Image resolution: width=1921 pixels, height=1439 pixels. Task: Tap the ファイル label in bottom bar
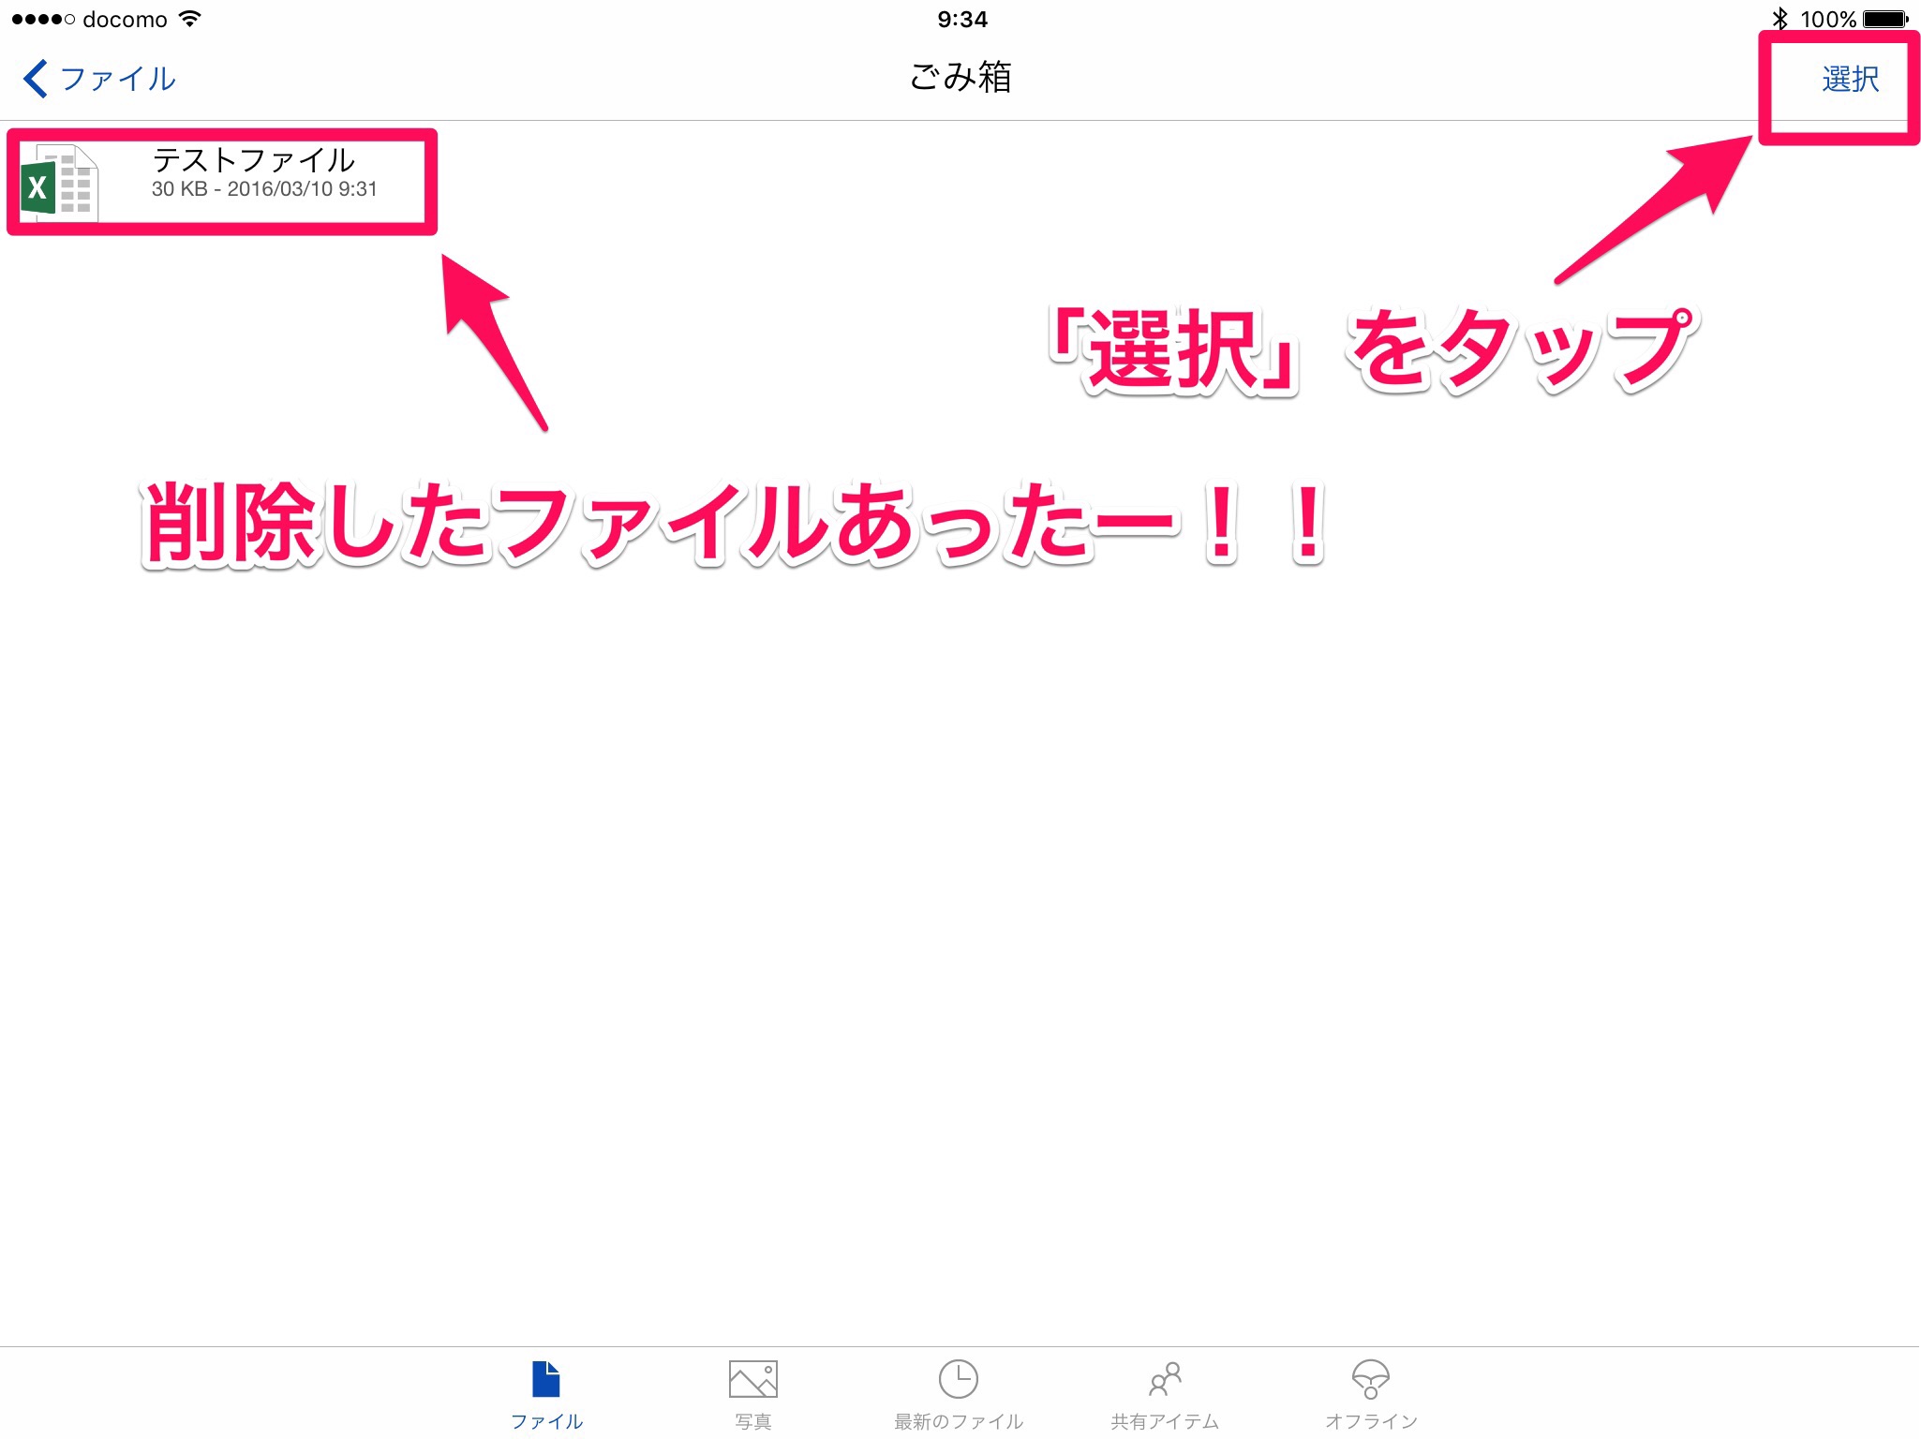tap(545, 1421)
